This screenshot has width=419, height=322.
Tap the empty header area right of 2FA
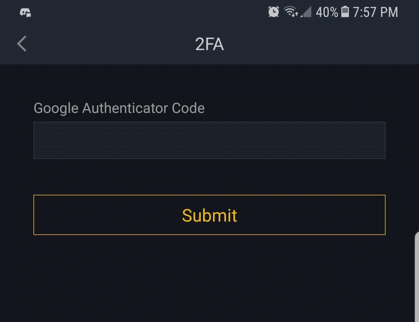(x=320, y=44)
